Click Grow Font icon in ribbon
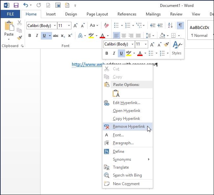This screenshot has height=195, width=214. click(75, 25)
